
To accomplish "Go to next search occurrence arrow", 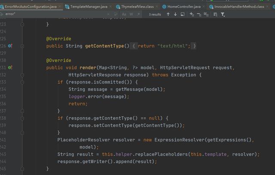I will [175, 14].
